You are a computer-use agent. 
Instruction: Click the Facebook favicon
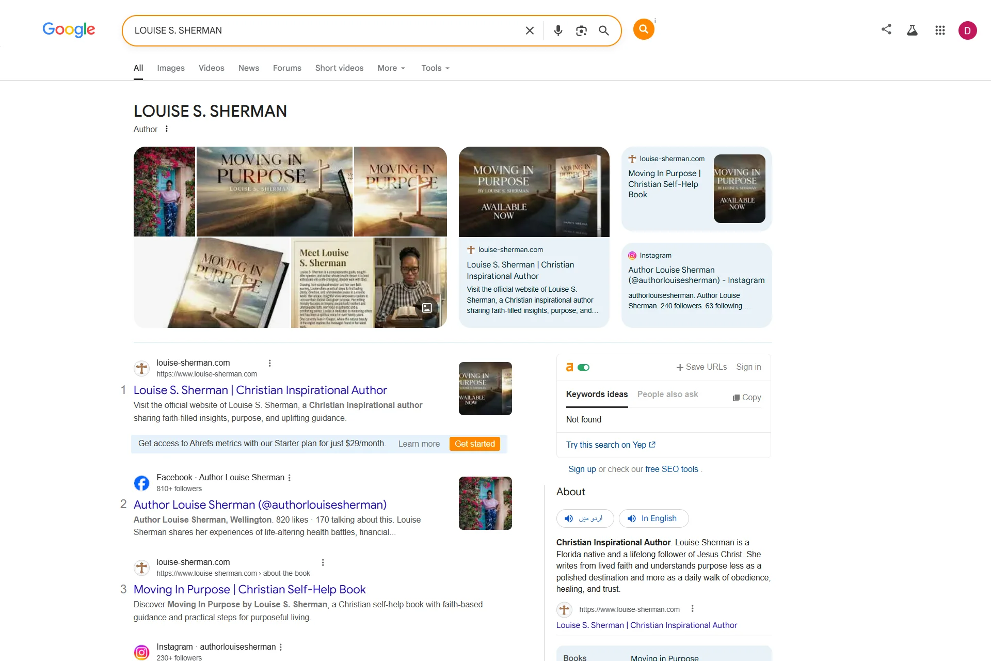point(141,483)
